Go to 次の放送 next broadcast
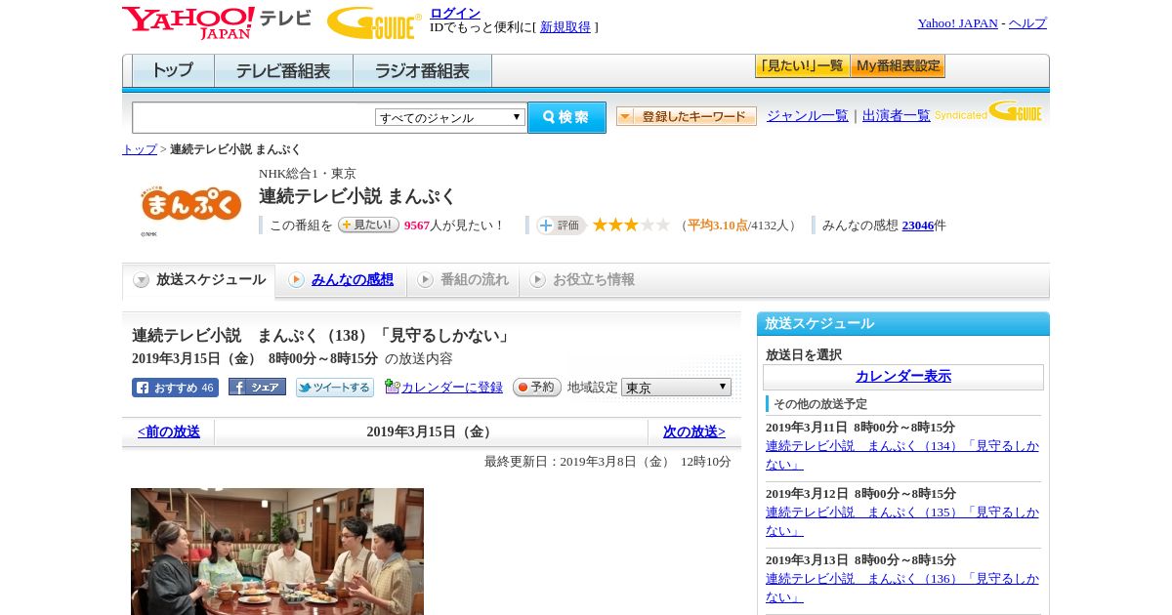The width and height of the screenshot is (1172, 615). coord(693,431)
